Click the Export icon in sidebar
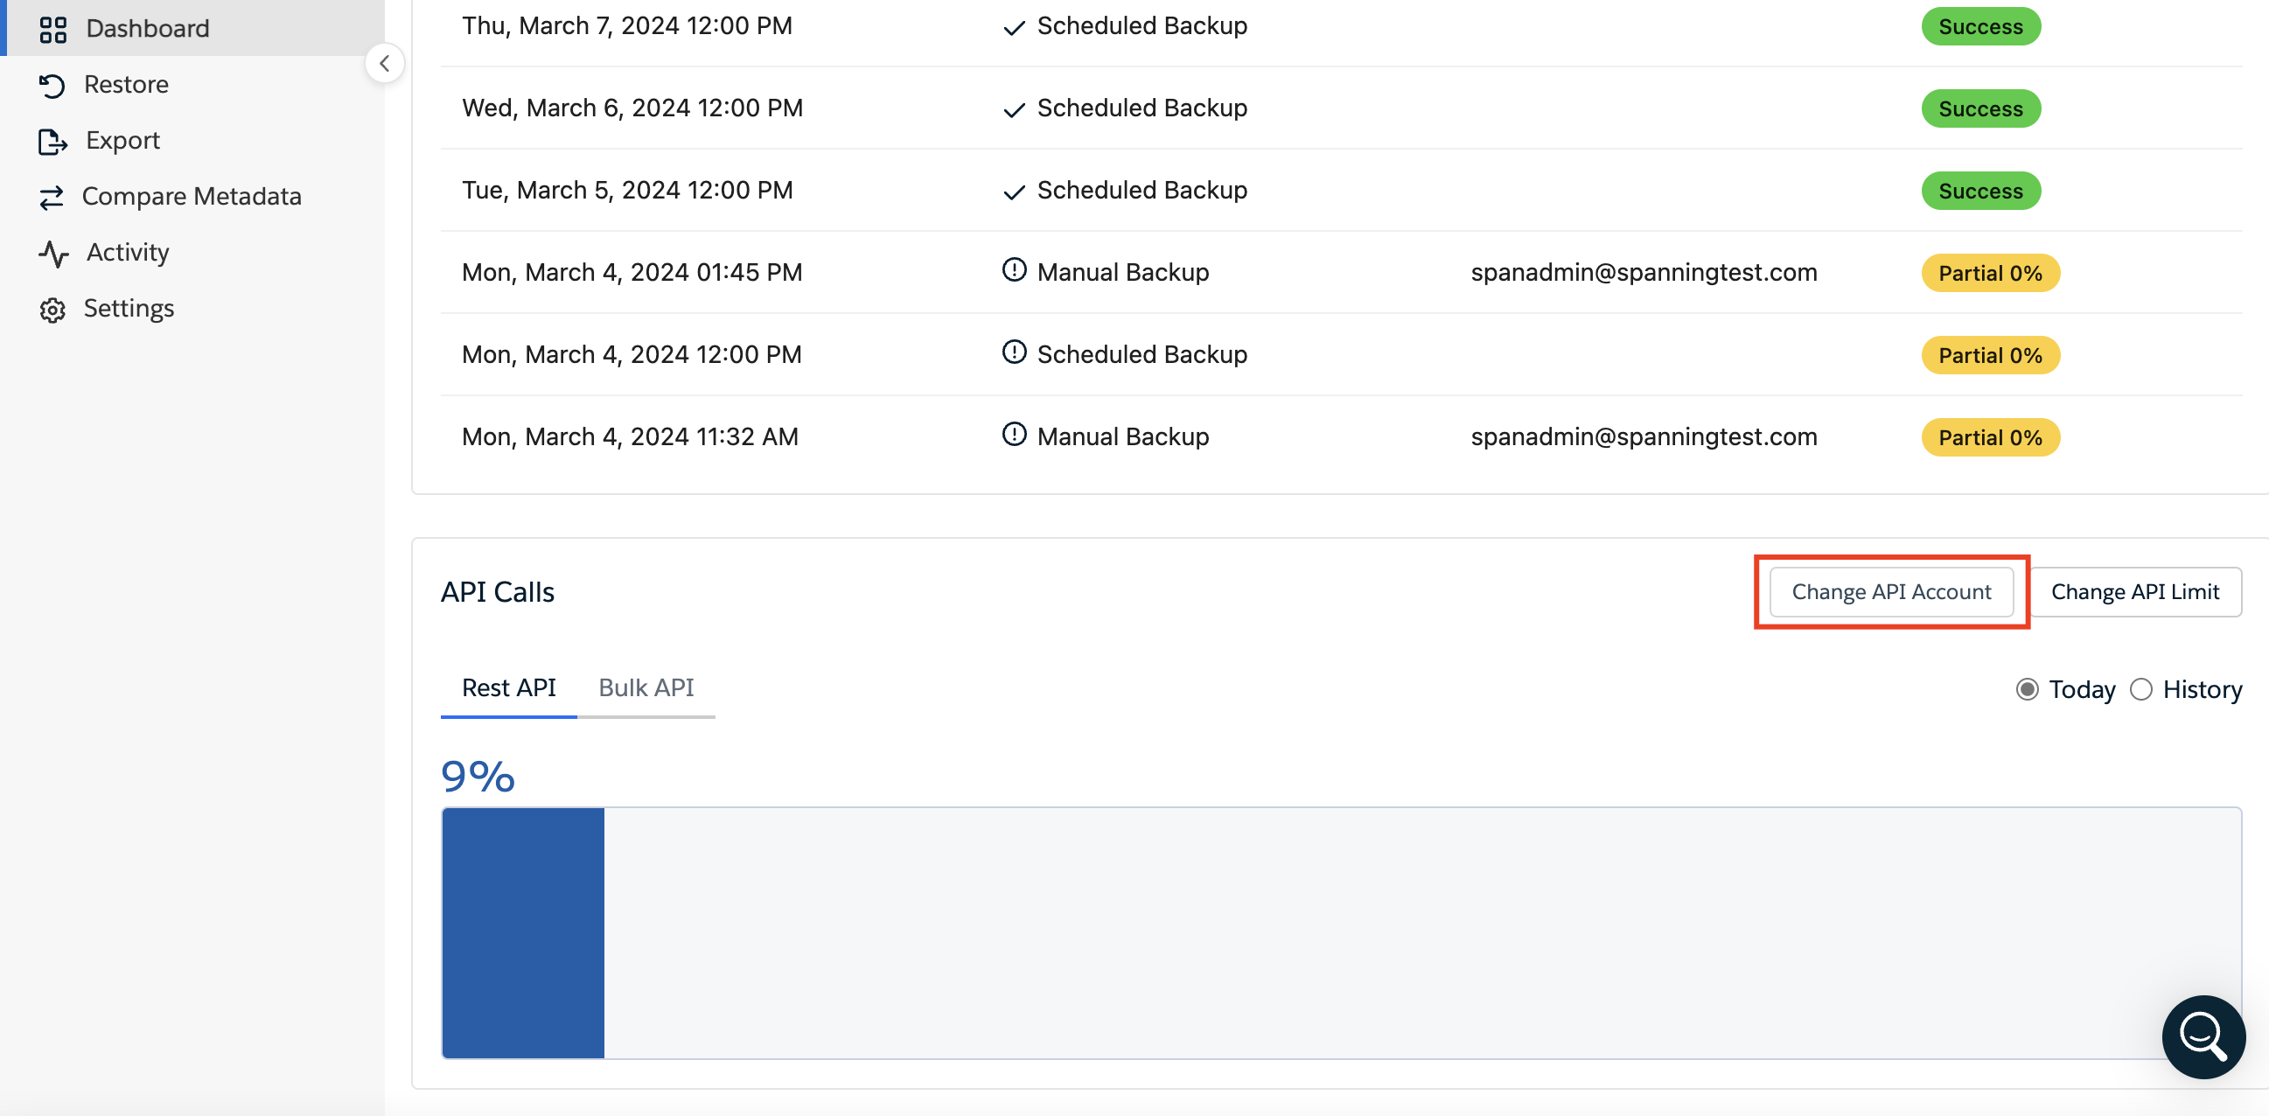 [52, 141]
